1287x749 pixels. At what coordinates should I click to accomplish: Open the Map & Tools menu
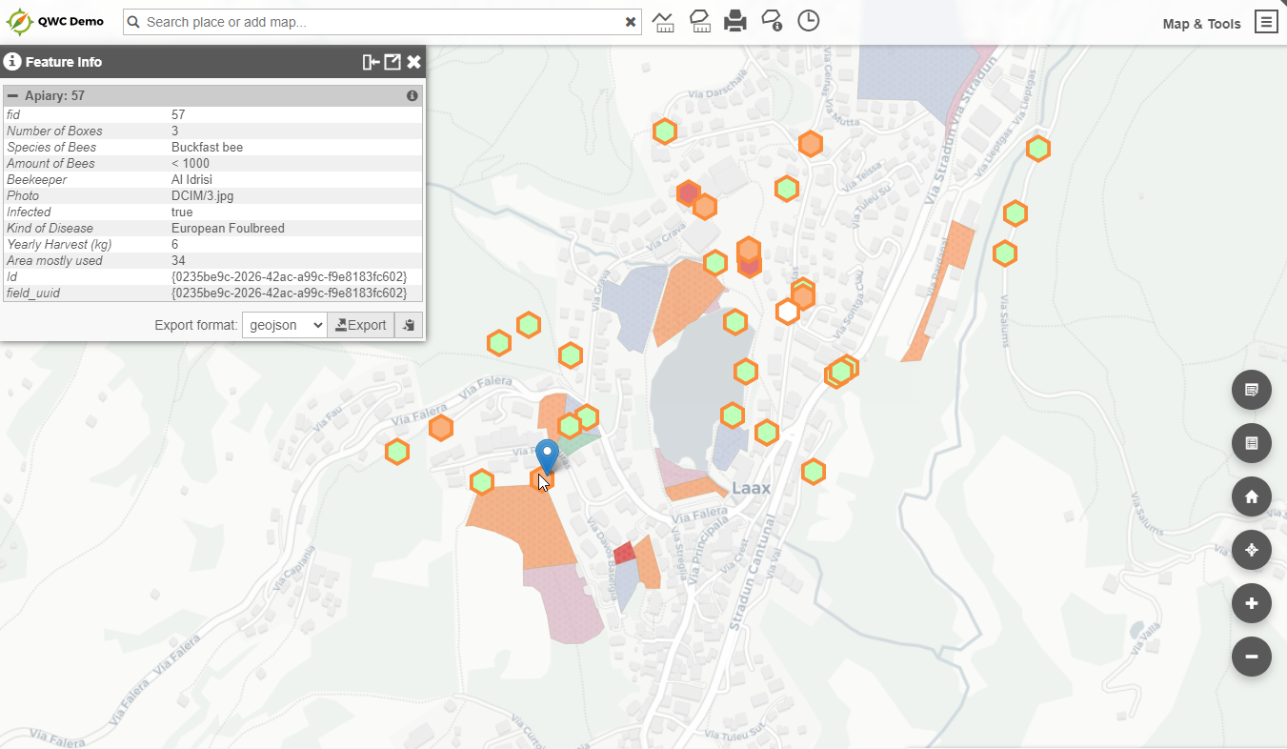1265,22
